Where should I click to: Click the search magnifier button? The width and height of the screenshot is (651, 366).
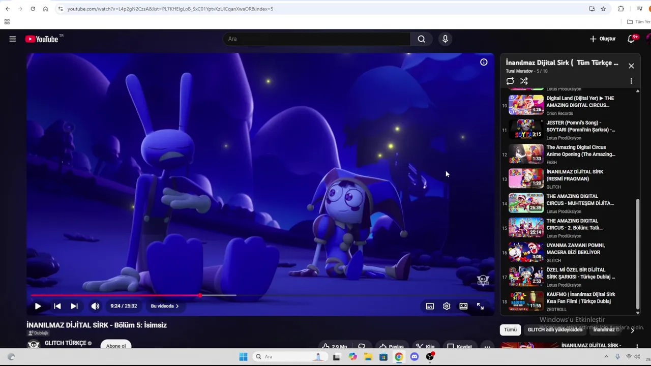pyautogui.click(x=421, y=39)
